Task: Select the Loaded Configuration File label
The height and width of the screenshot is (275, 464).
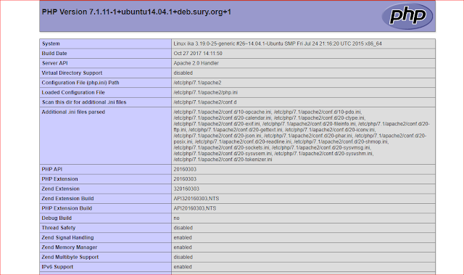Action: tap(73, 93)
